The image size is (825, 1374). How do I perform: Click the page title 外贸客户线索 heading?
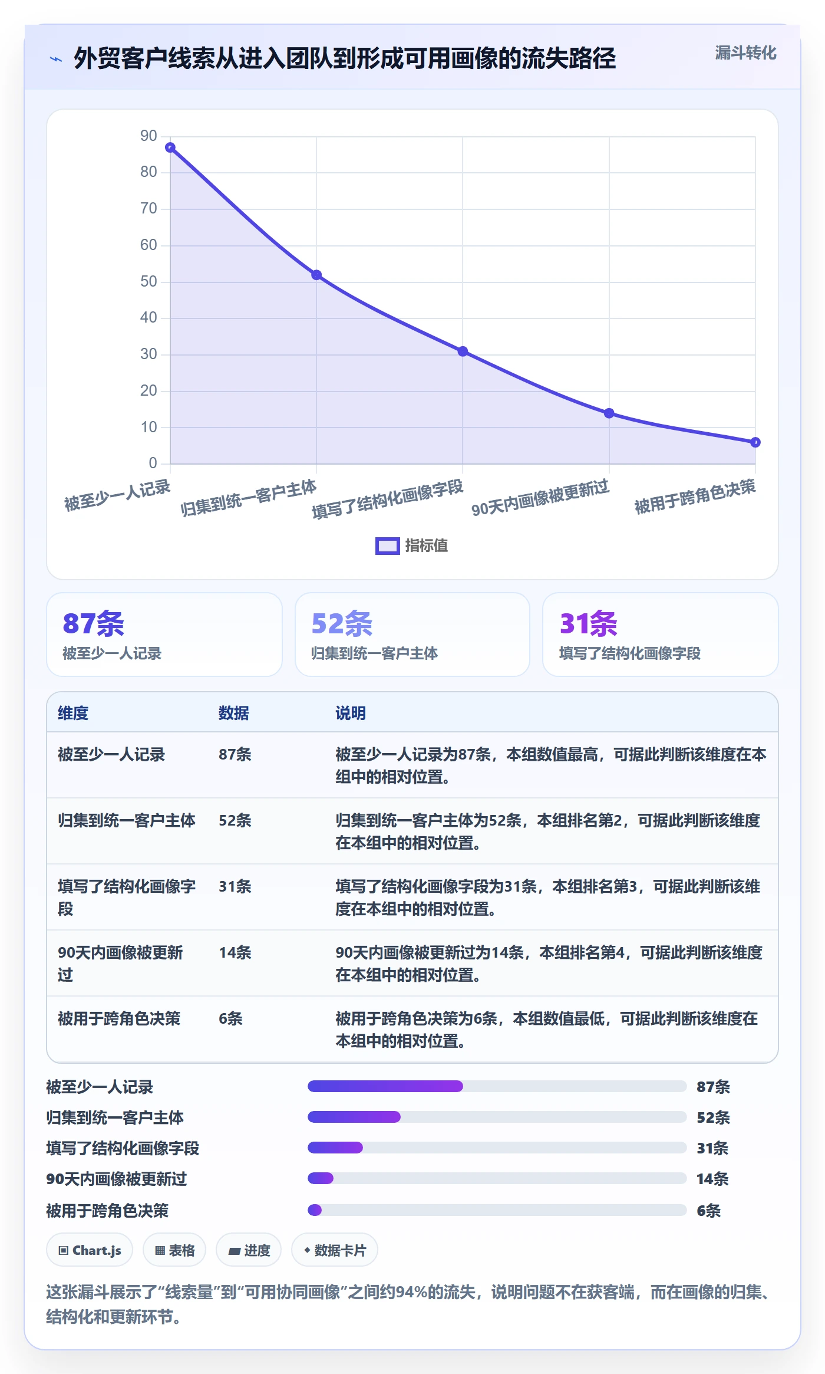[345, 58]
